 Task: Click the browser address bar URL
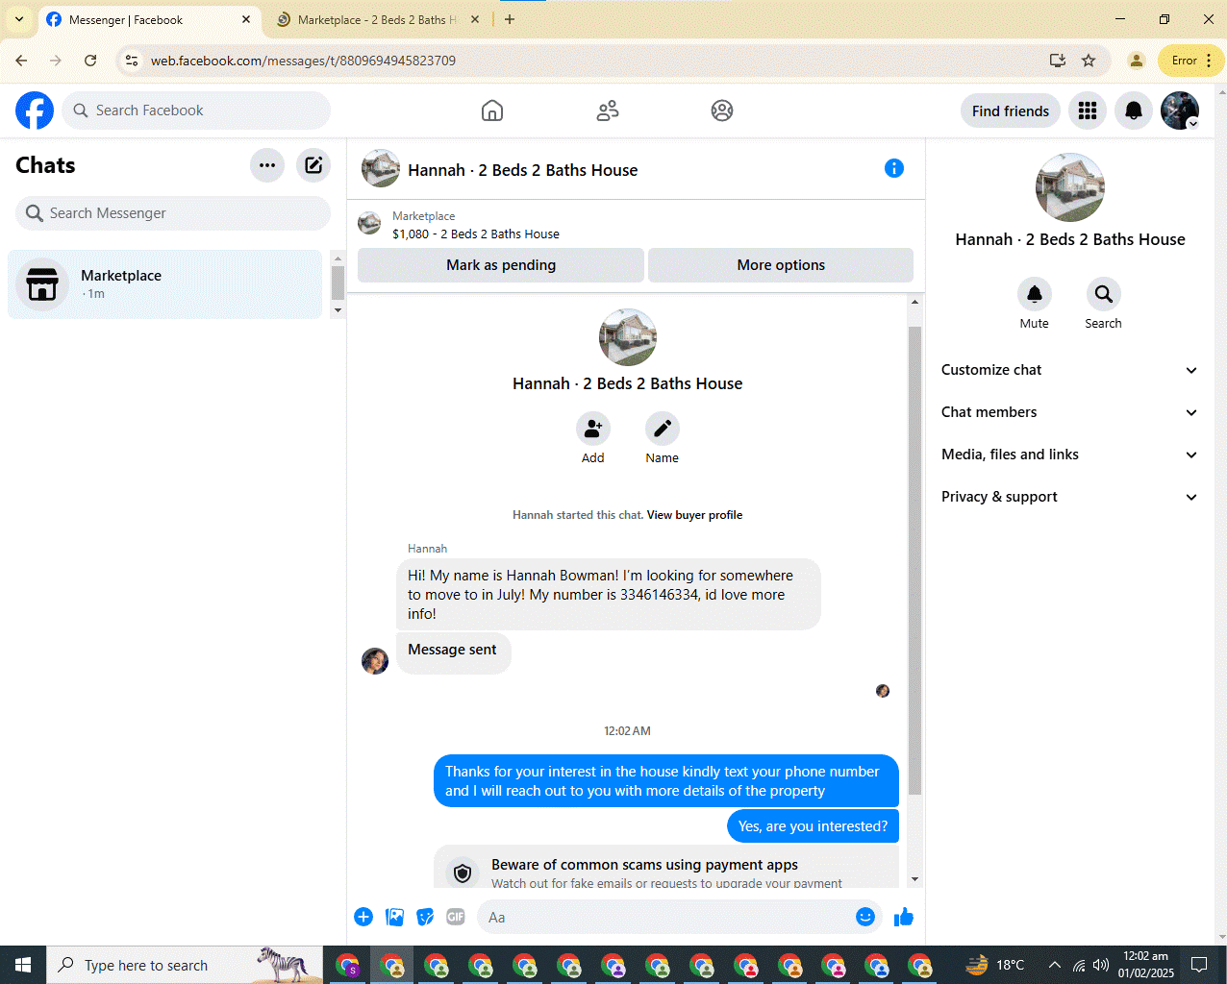pos(303,61)
